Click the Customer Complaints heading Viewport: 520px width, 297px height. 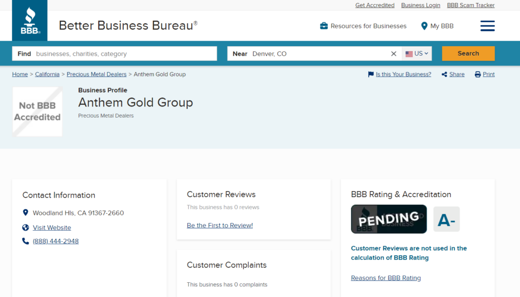(x=226, y=265)
